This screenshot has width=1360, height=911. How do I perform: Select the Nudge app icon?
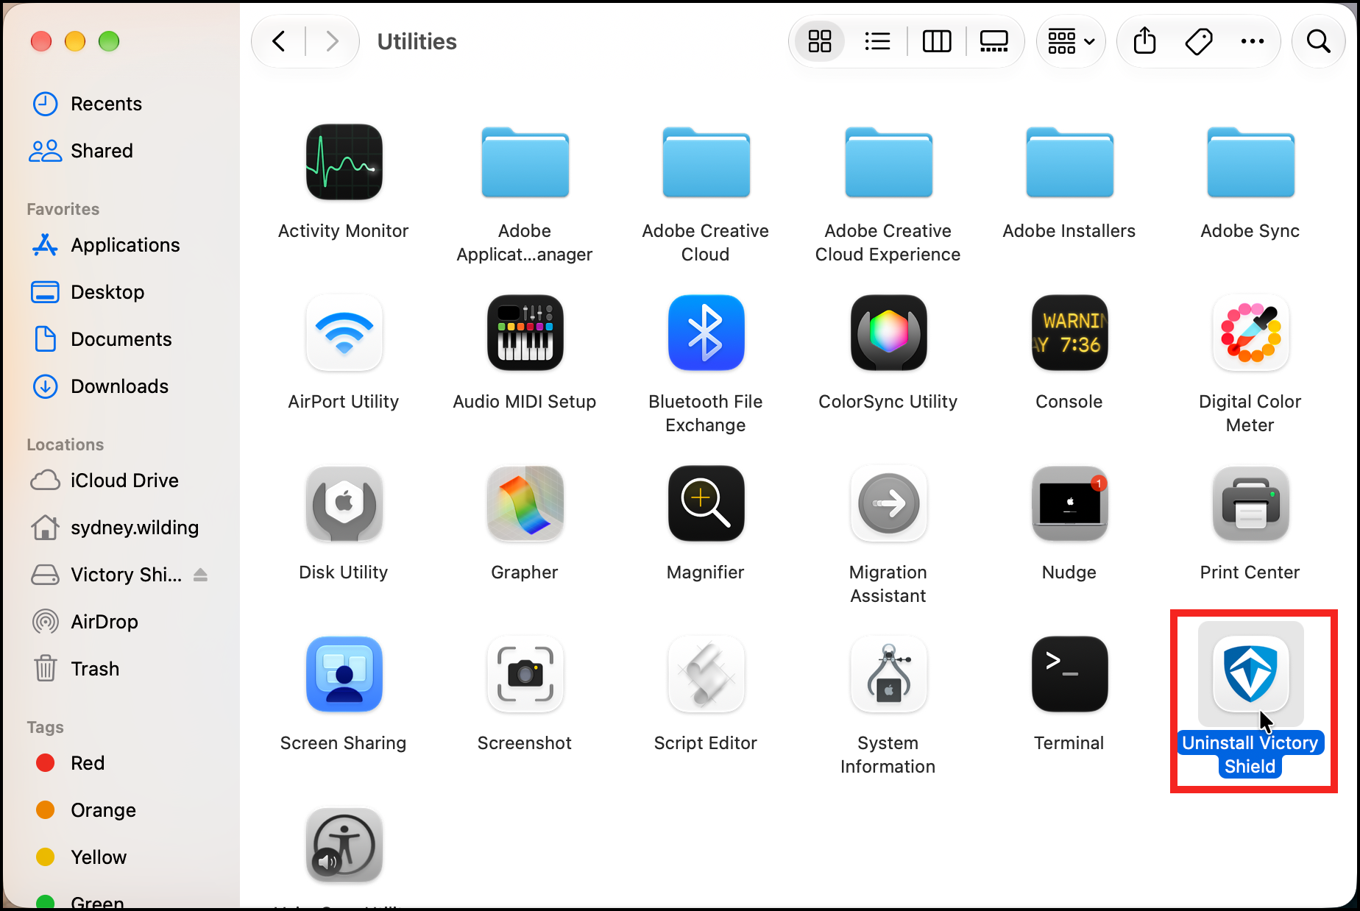pyautogui.click(x=1069, y=503)
